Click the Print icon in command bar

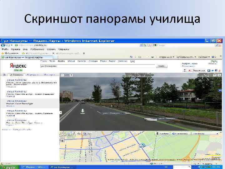[x=152, y=57]
